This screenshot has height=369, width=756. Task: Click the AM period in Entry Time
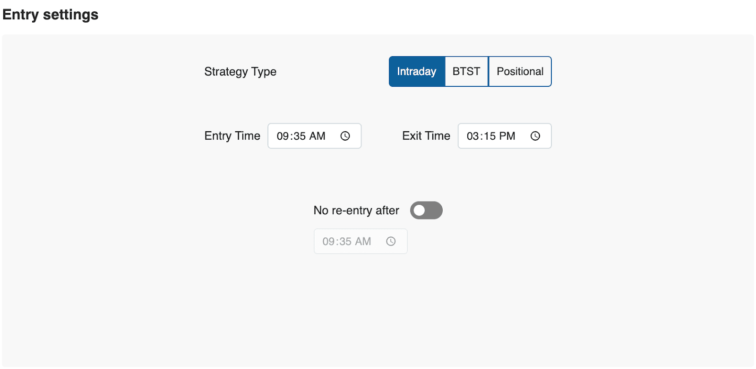318,136
